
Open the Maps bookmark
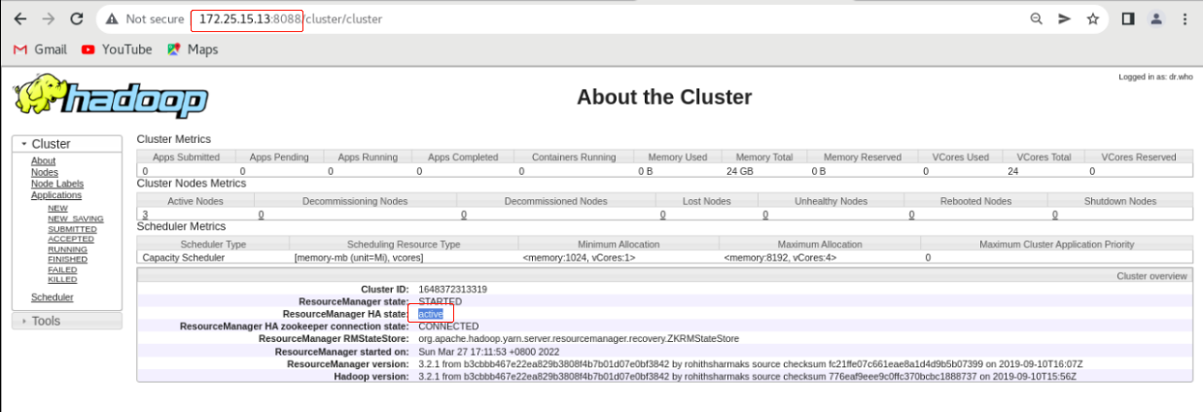193,49
